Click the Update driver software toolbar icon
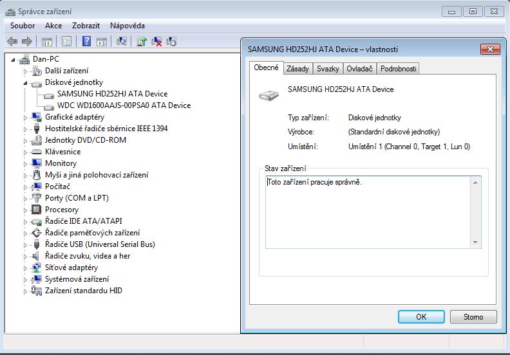The height and width of the screenshot is (355, 510). (x=141, y=41)
